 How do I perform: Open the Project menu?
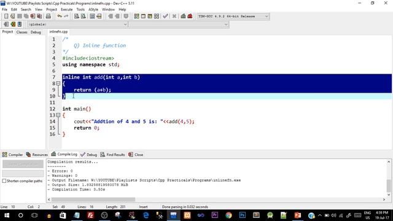click(52, 10)
